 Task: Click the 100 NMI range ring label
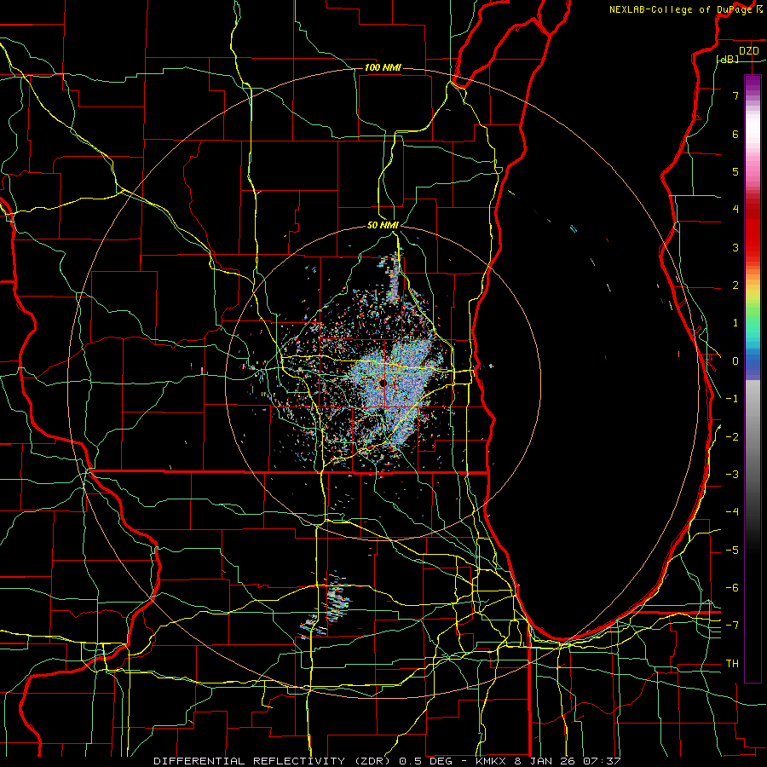click(383, 67)
